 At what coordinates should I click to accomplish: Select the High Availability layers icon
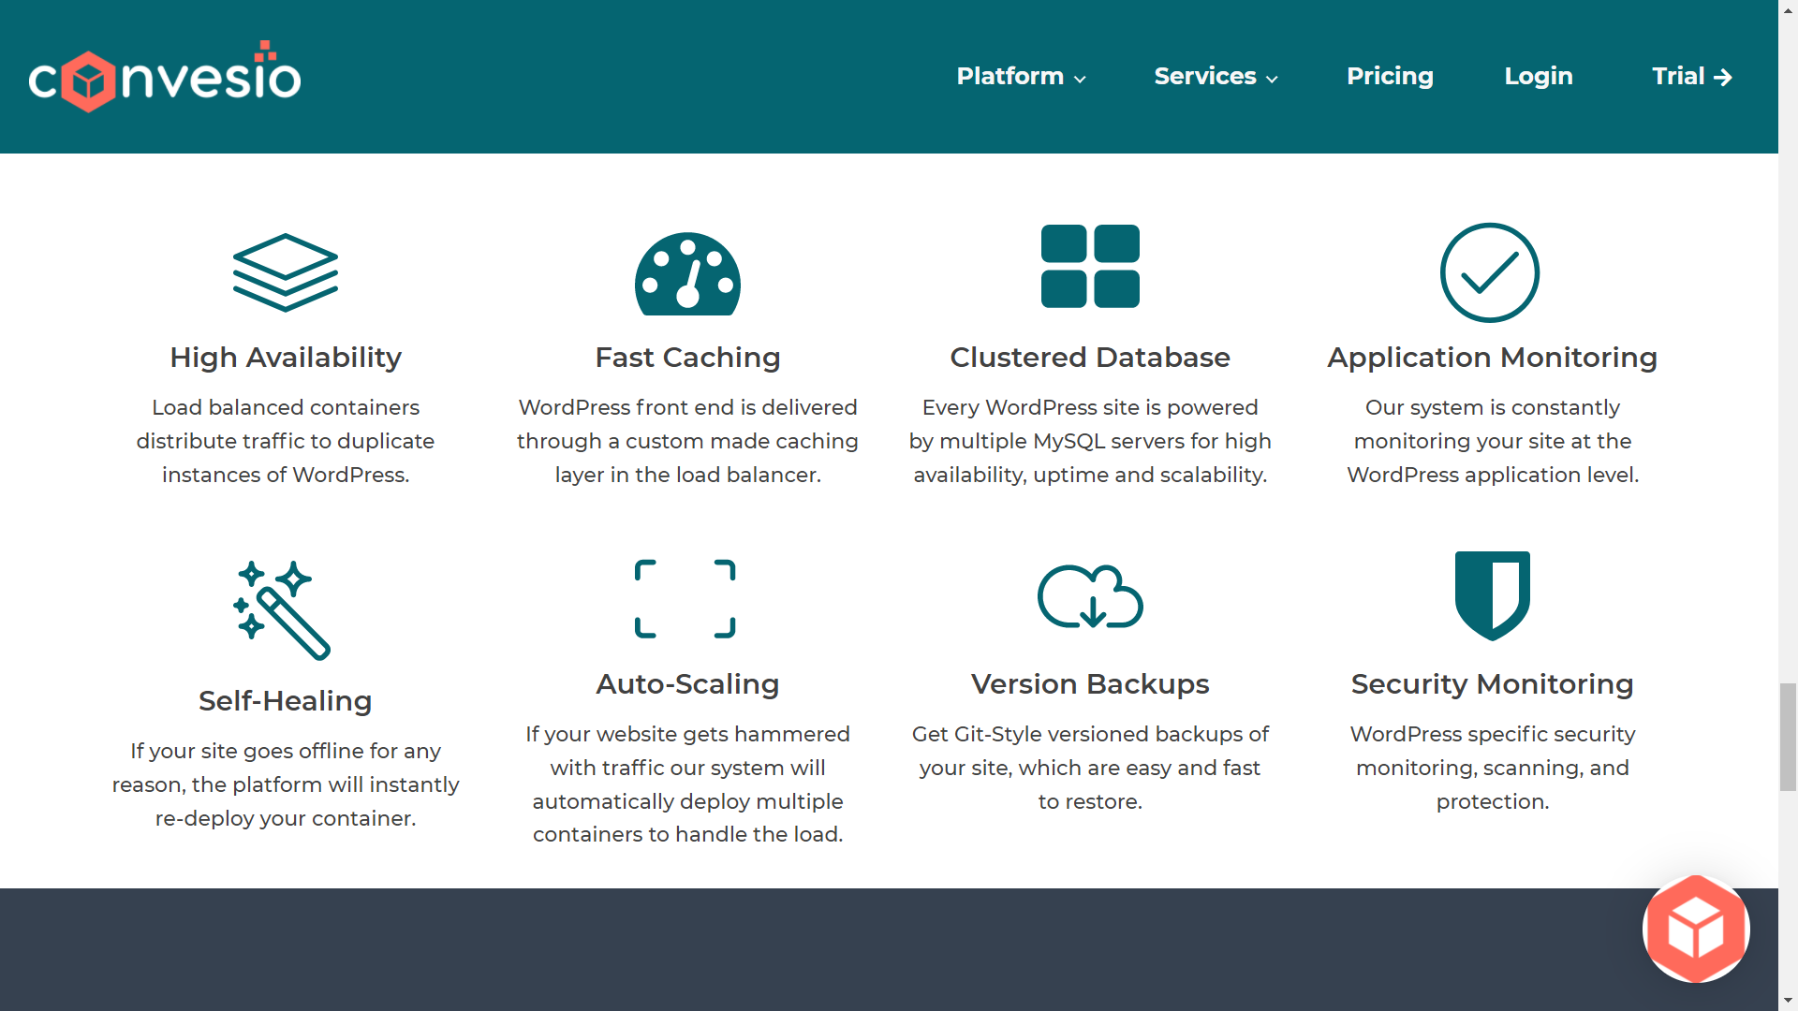coord(286,272)
